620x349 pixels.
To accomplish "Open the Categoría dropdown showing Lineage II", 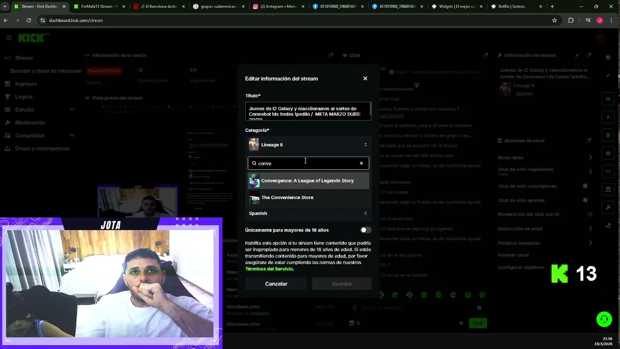I will tap(308, 144).
